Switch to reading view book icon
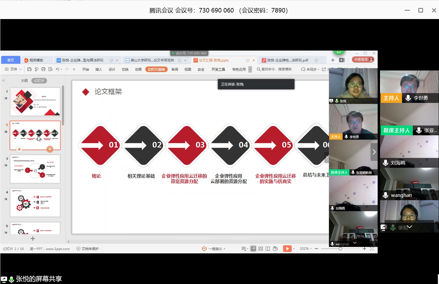 pyautogui.click(x=268, y=249)
